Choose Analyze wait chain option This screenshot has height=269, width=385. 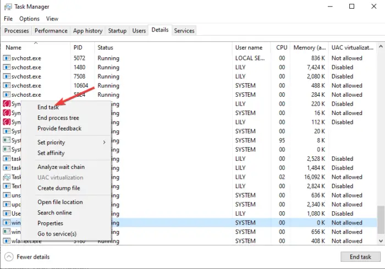tap(61, 167)
